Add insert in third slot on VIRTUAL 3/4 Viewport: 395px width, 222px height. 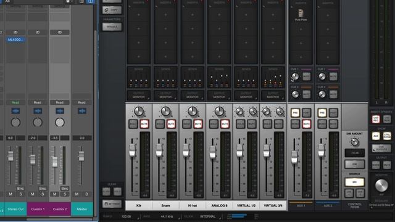click(273, 43)
